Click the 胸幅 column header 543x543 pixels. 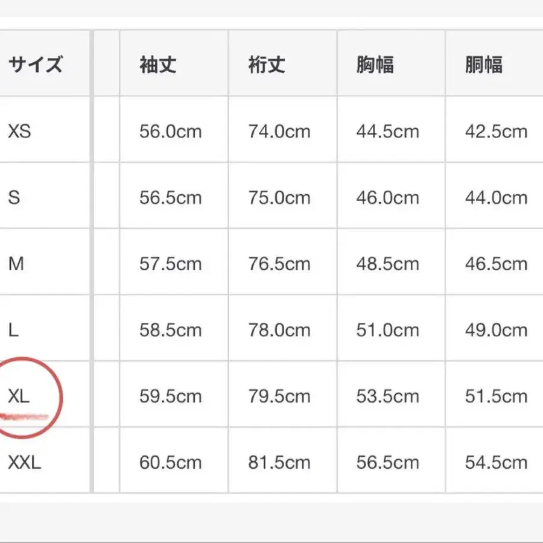click(x=375, y=65)
